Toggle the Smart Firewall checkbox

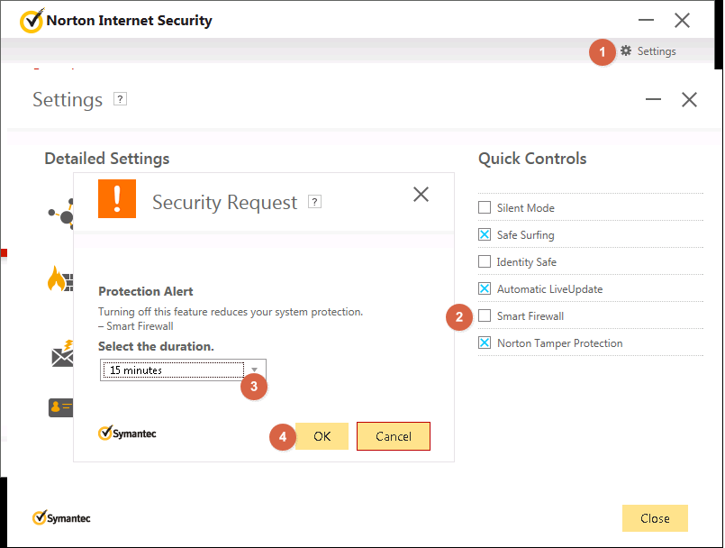[485, 316]
